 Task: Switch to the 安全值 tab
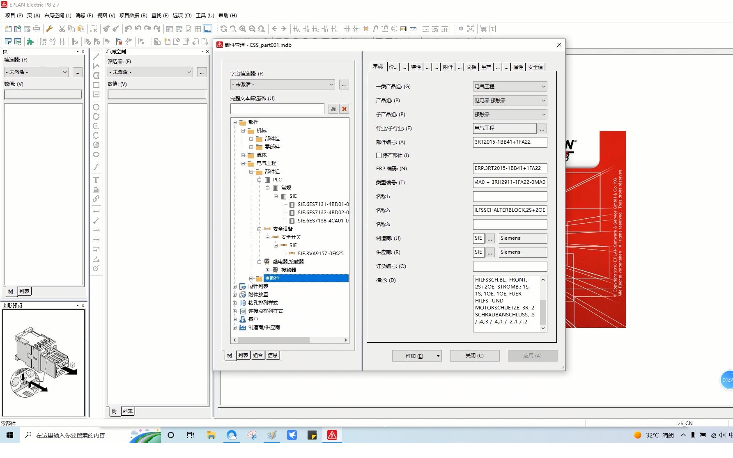[x=535, y=67]
